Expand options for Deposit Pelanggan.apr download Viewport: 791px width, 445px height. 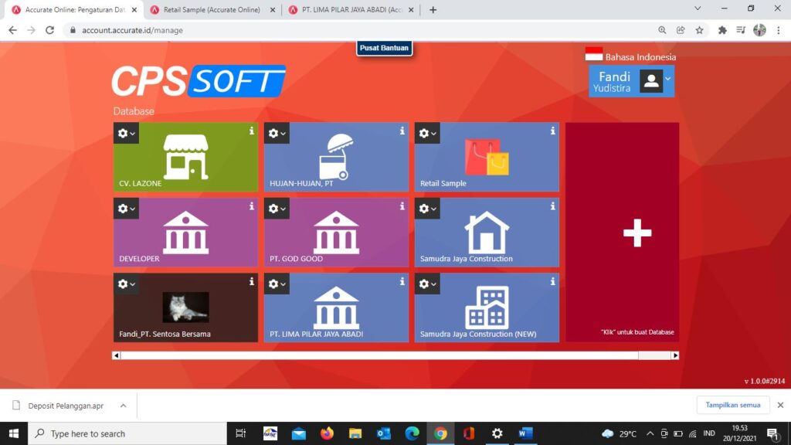tap(123, 406)
